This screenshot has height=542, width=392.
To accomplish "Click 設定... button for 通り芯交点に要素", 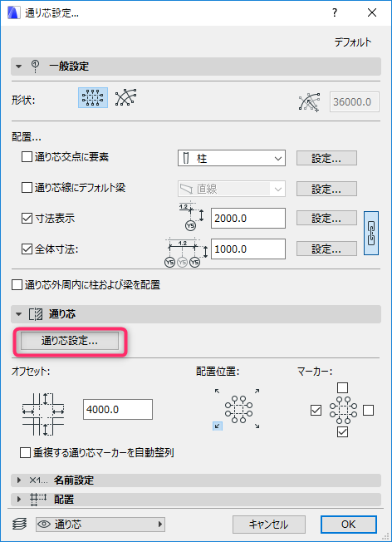I will tap(326, 158).
